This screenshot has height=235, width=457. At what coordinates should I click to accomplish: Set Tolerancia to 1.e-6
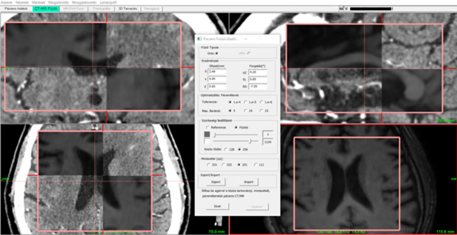click(261, 102)
